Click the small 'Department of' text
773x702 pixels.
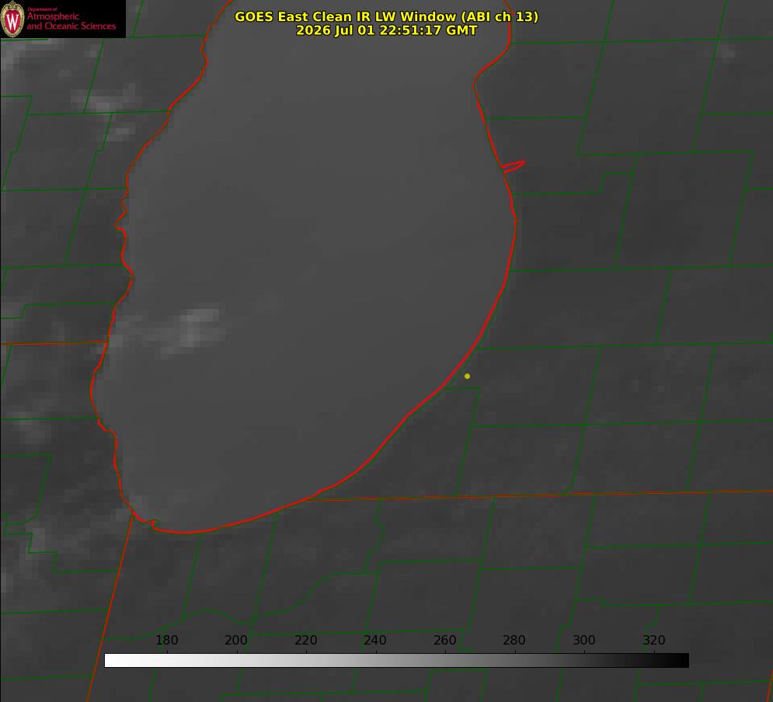point(42,9)
